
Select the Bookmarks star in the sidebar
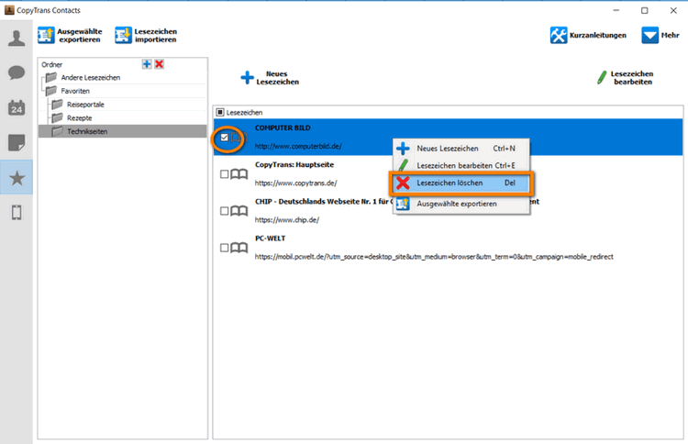pos(17,178)
